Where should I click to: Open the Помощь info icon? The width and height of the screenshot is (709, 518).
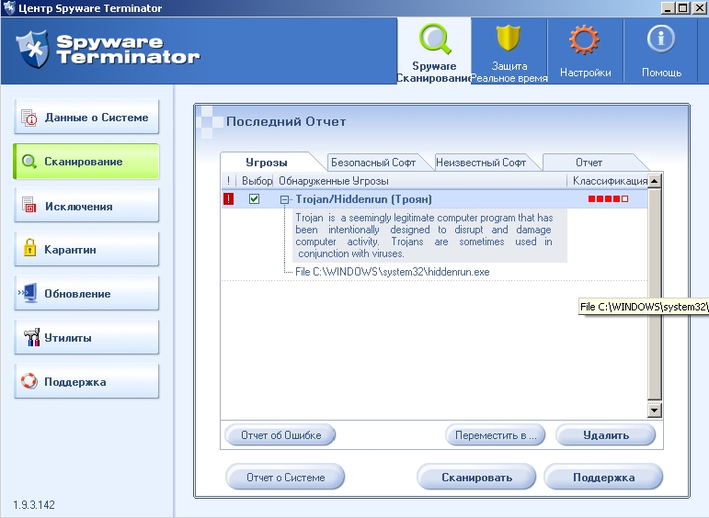[660, 39]
